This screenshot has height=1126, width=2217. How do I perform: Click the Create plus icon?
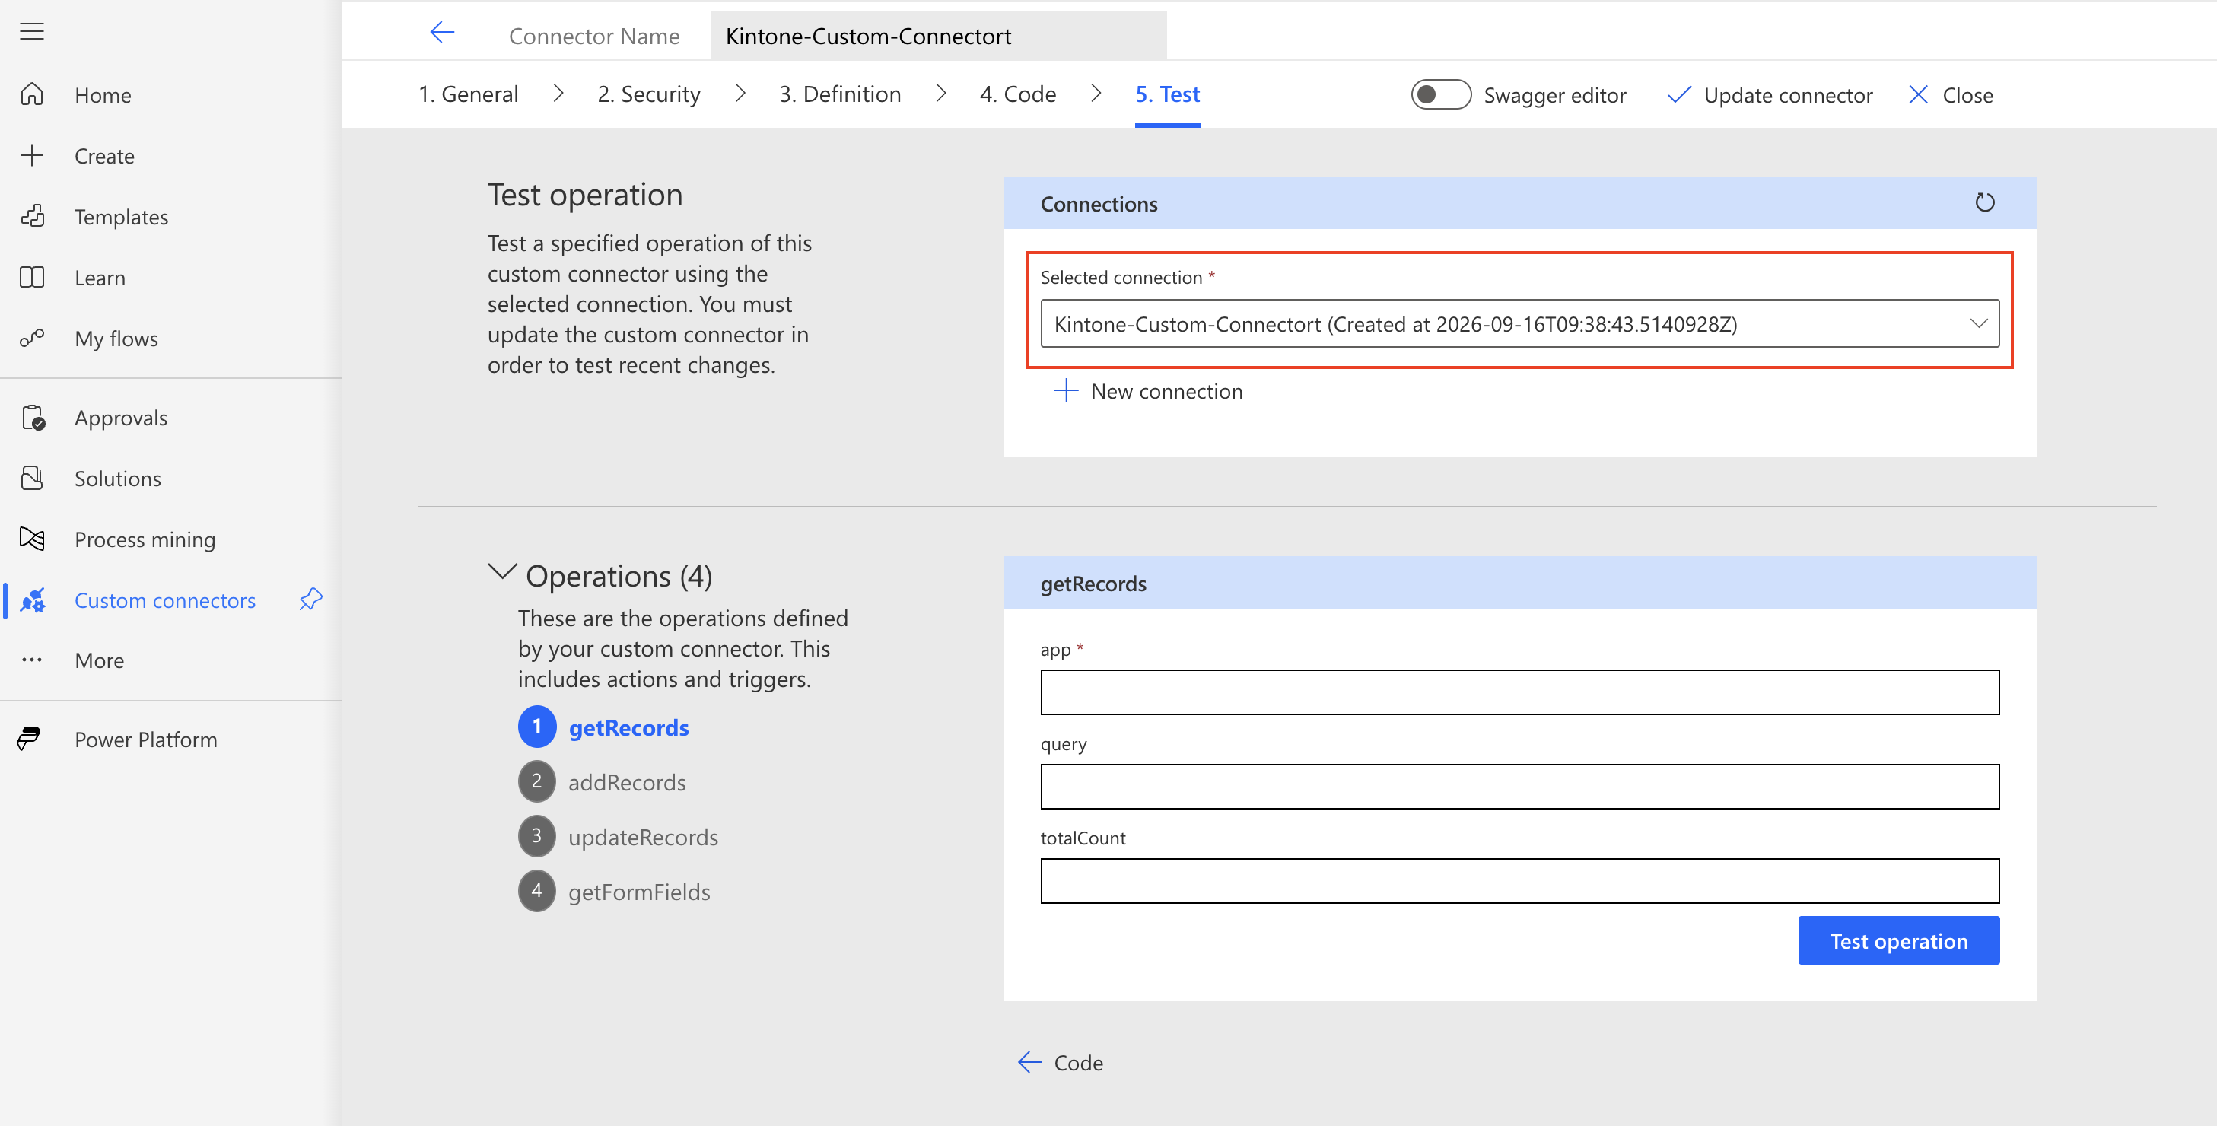32,155
